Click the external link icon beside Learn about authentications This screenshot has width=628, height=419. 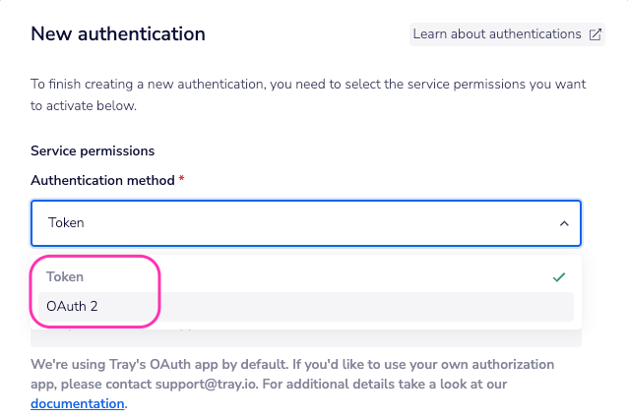pyautogui.click(x=595, y=34)
